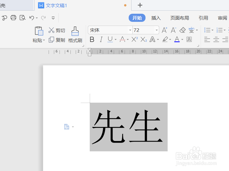Open font color dropdown arrow
This screenshot has height=171, width=229.
point(182,40)
